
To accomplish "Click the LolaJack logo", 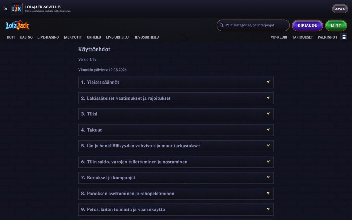I will tap(17, 25).
